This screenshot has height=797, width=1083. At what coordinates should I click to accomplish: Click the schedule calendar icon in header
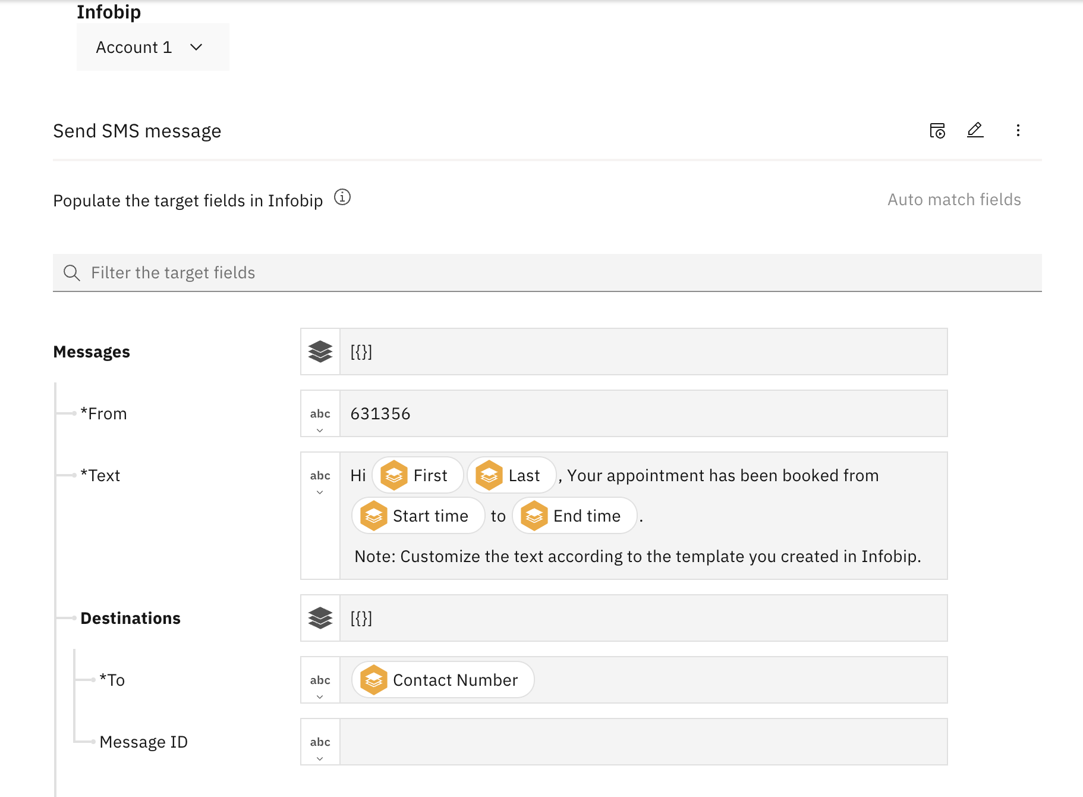(x=937, y=130)
